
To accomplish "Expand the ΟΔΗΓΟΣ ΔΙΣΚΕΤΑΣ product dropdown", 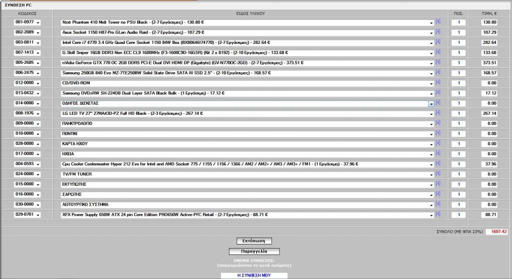I will click(431, 104).
